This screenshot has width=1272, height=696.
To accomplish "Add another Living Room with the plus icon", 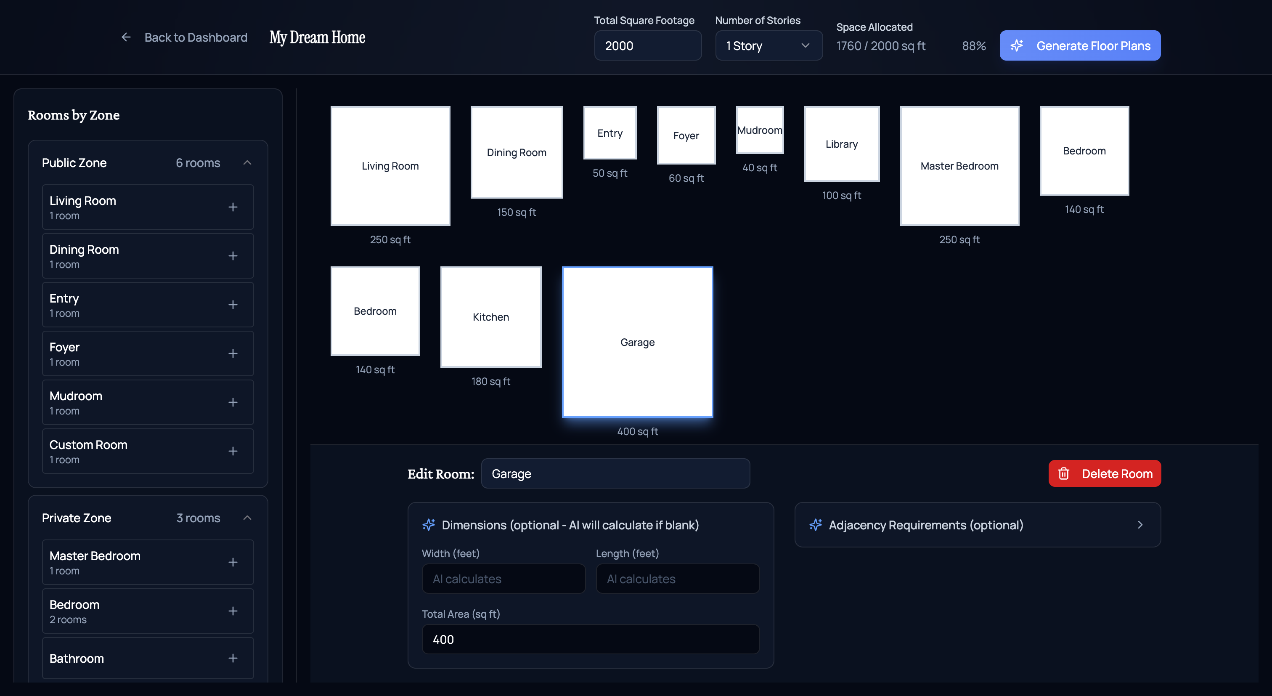I will pyautogui.click(x=233, y=207).
